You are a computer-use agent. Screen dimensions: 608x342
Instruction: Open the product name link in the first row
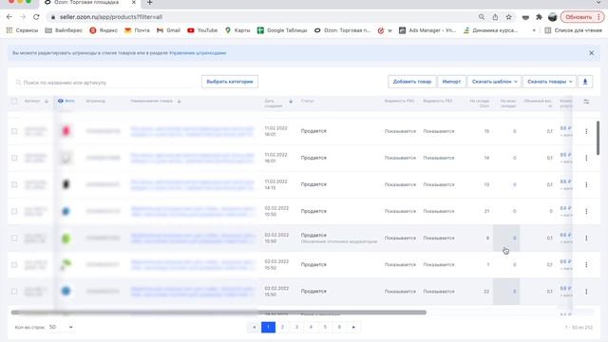(x=192, y=131)
